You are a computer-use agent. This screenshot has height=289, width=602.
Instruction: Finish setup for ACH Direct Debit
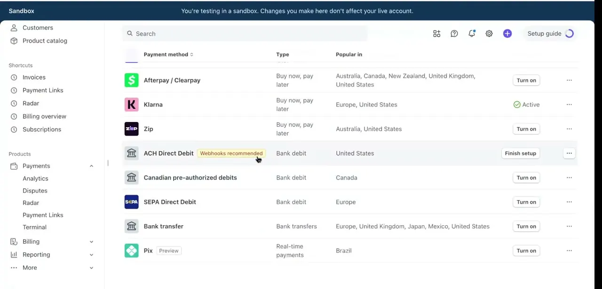click(x=520, y=153)
